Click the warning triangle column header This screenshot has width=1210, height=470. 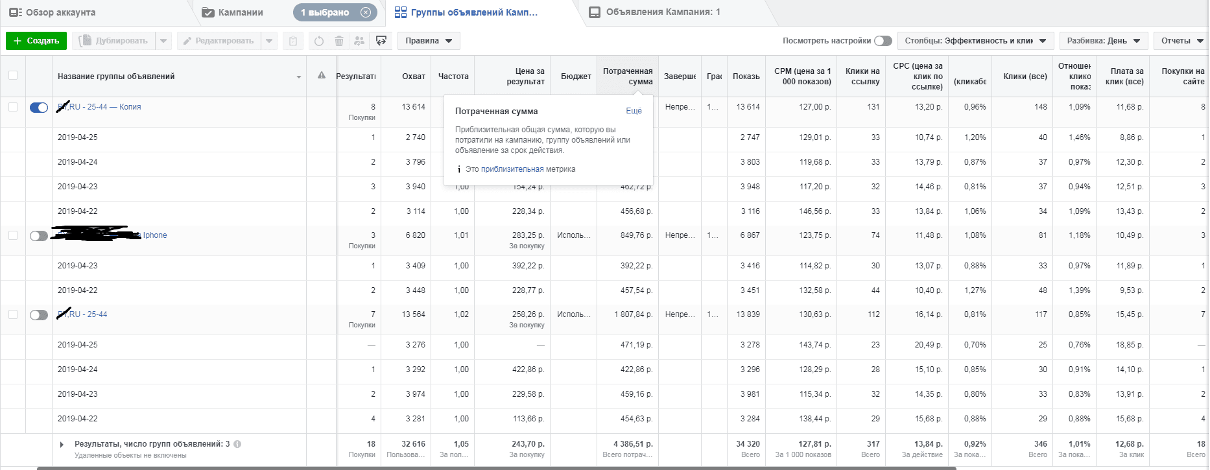click(322, 76)
